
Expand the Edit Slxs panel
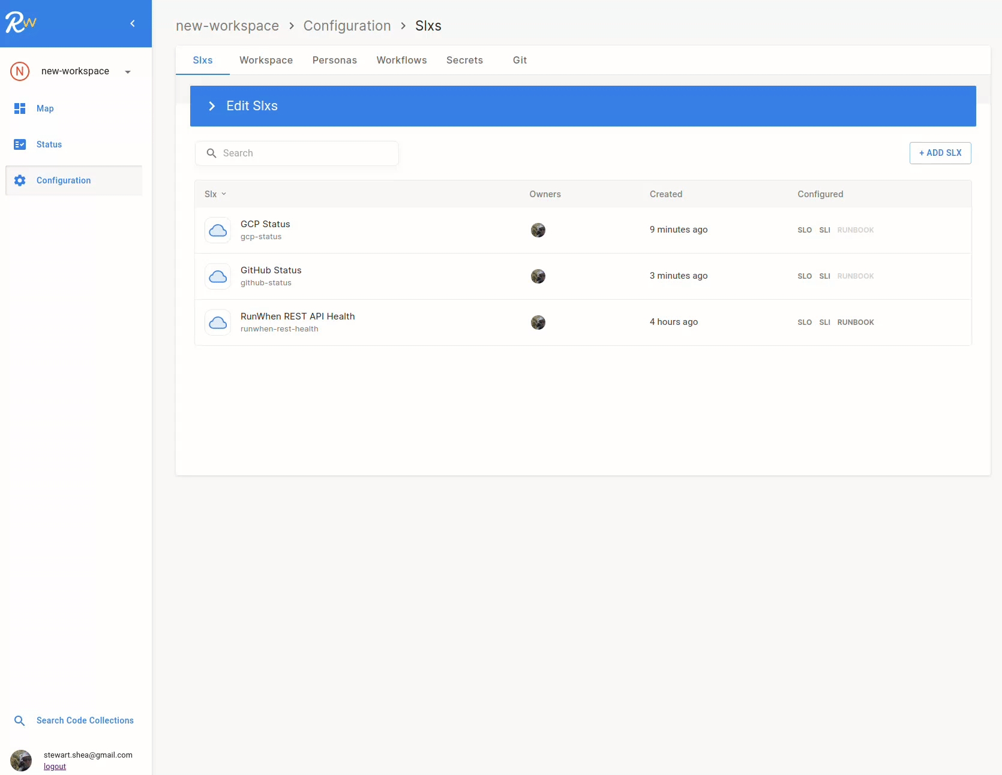212,106
